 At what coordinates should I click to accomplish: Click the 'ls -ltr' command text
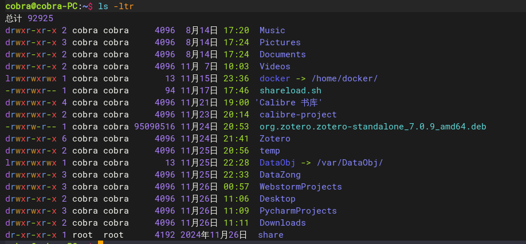tap(116, 6)
